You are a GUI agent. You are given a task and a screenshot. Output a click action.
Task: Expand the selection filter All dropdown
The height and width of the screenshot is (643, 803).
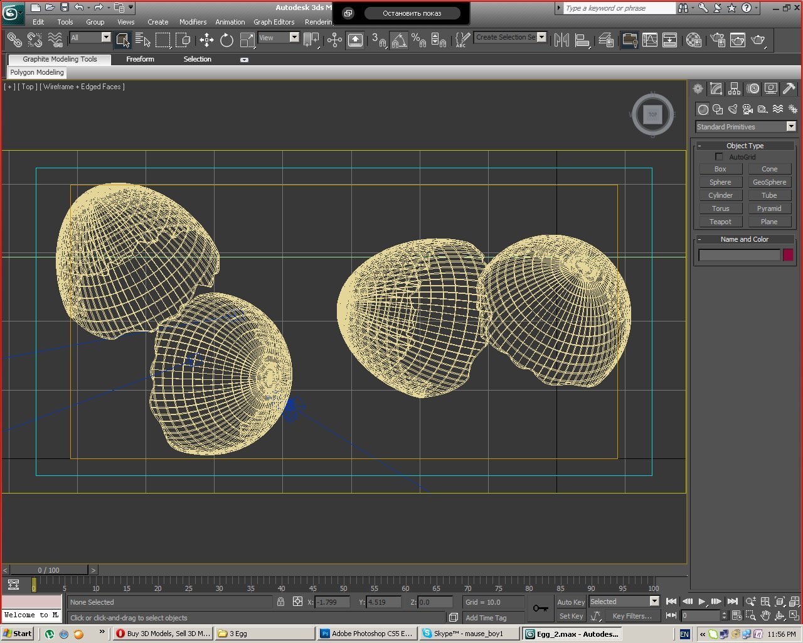coord(105,38)
